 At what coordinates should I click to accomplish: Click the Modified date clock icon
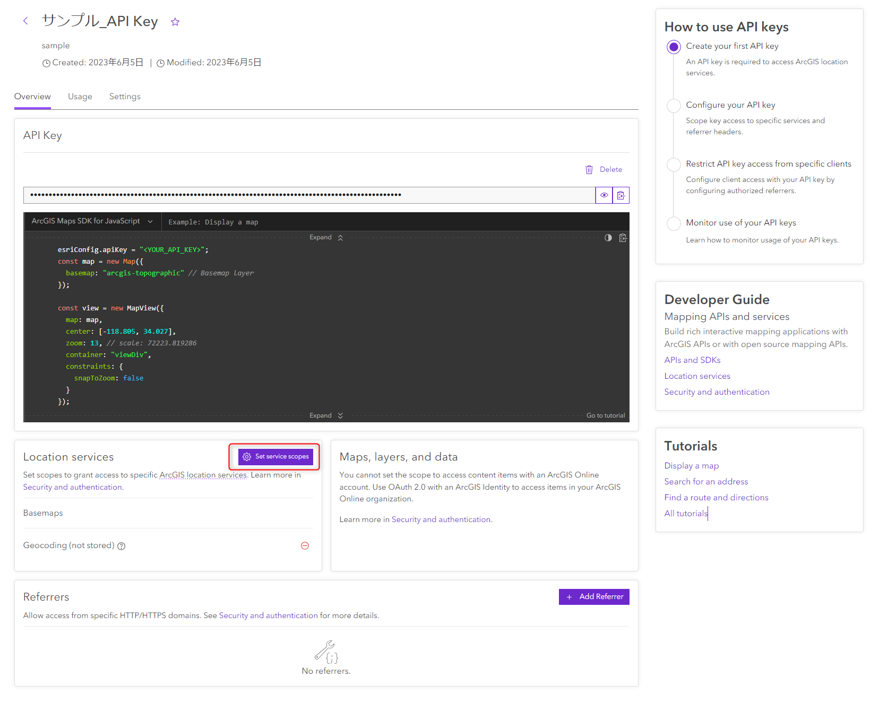click(160, 63)
